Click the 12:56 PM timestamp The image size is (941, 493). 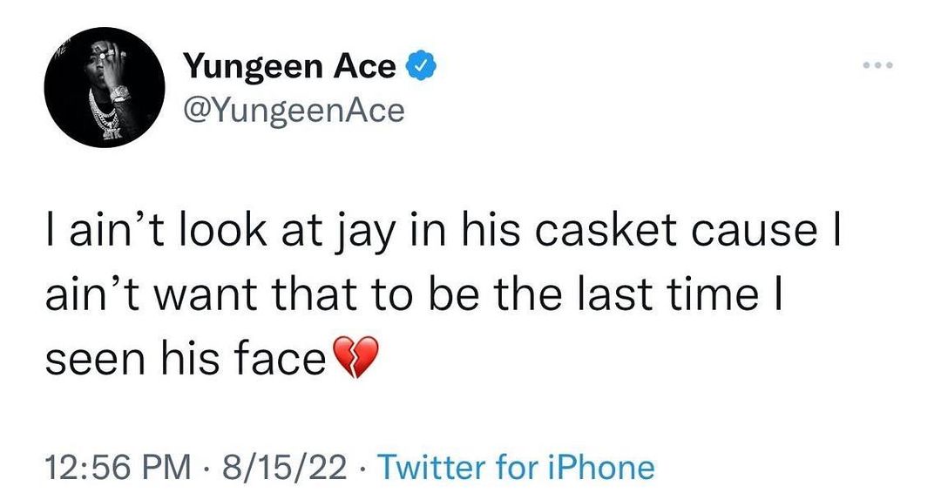coord(118,468)
